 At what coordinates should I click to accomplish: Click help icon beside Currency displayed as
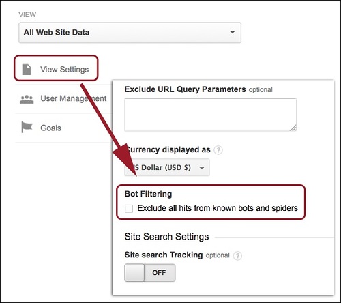(x=218, y=150)
